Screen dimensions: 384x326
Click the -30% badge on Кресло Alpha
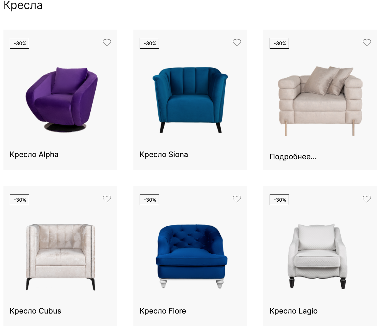pyautogui.click(x=19, y=43)
